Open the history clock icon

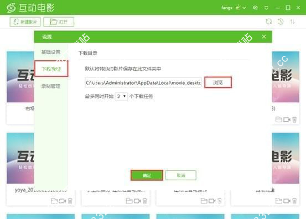pyautogui.click(x=281, y=22)
